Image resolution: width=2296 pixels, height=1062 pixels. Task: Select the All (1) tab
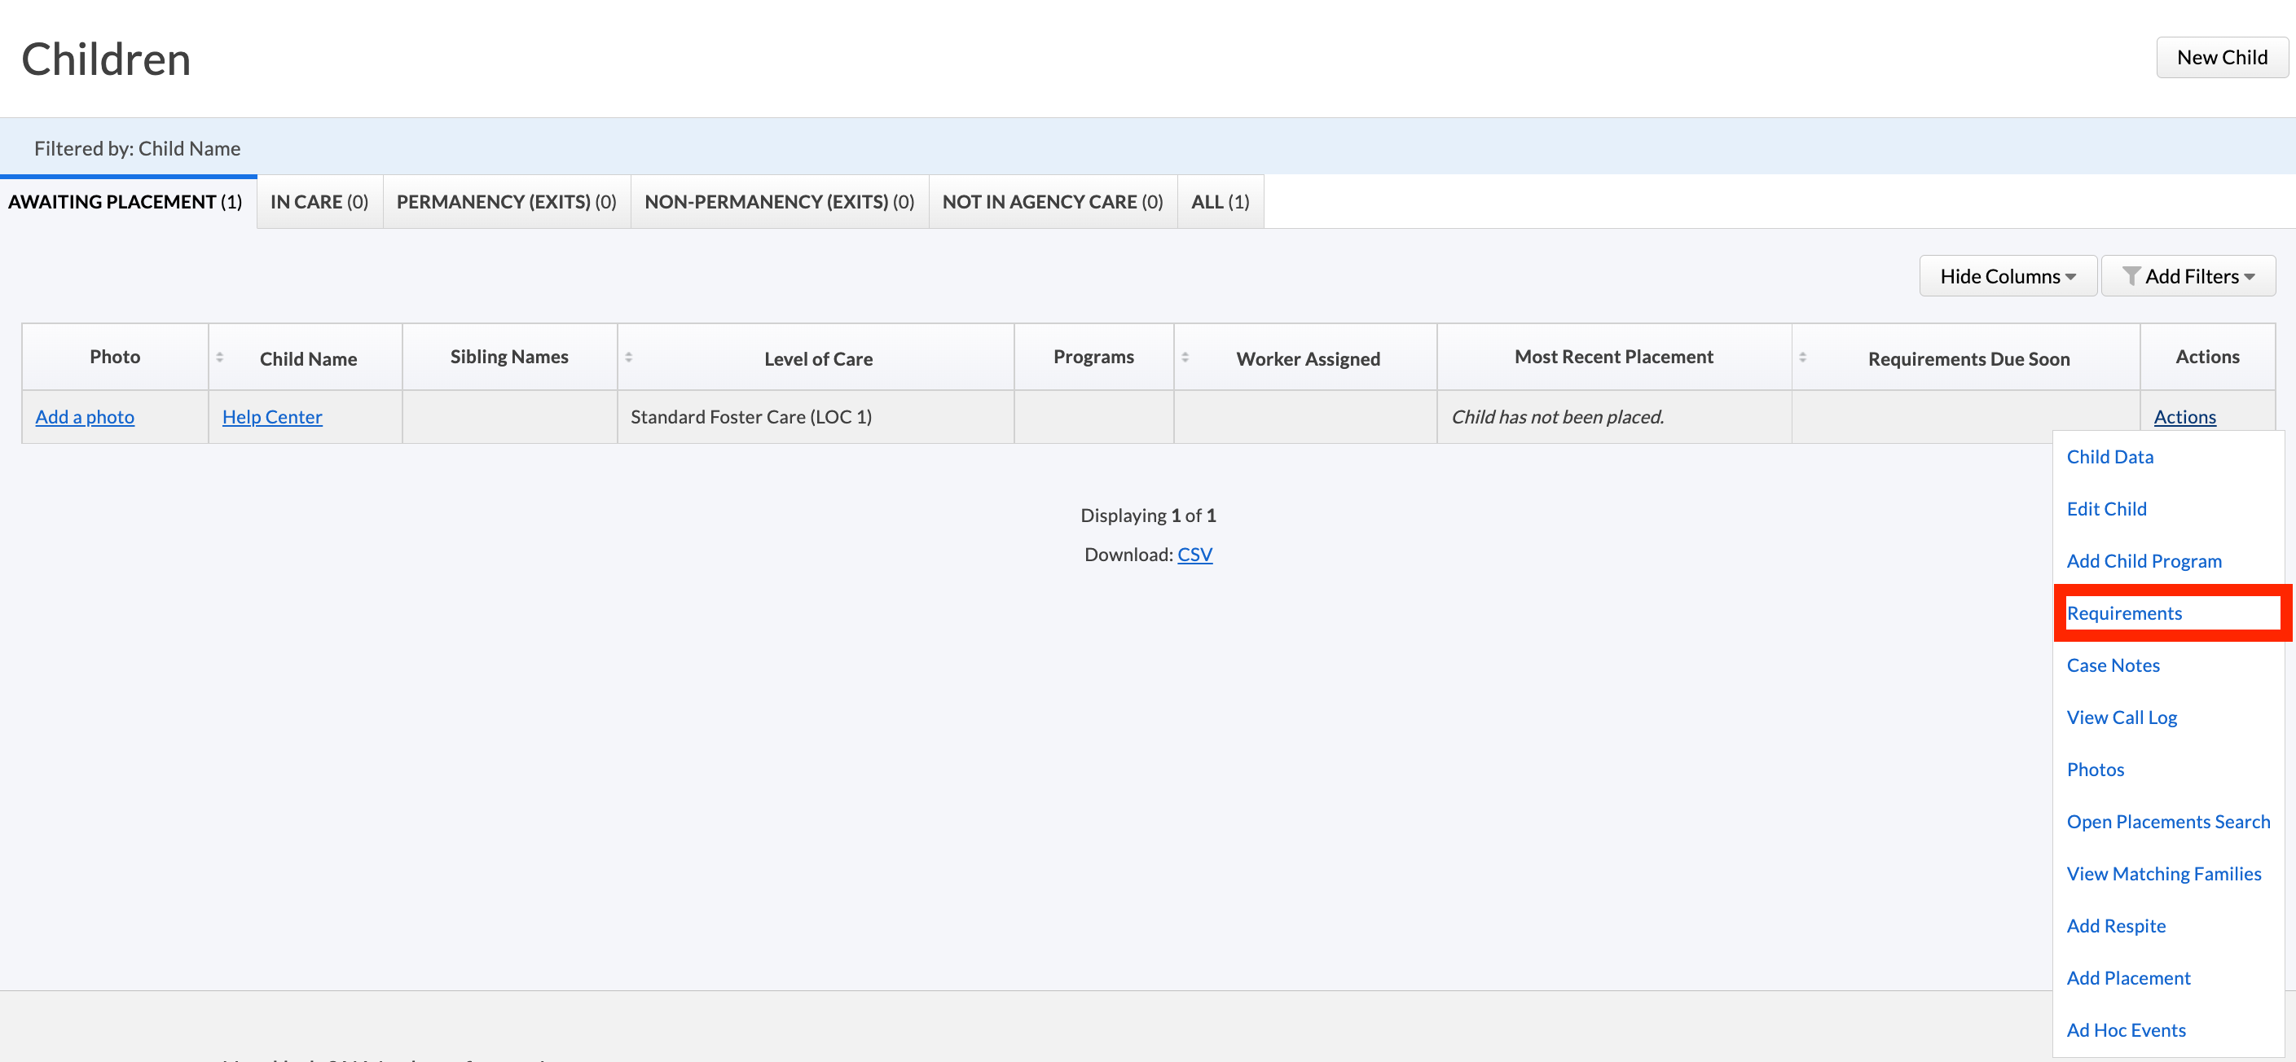1220,202
